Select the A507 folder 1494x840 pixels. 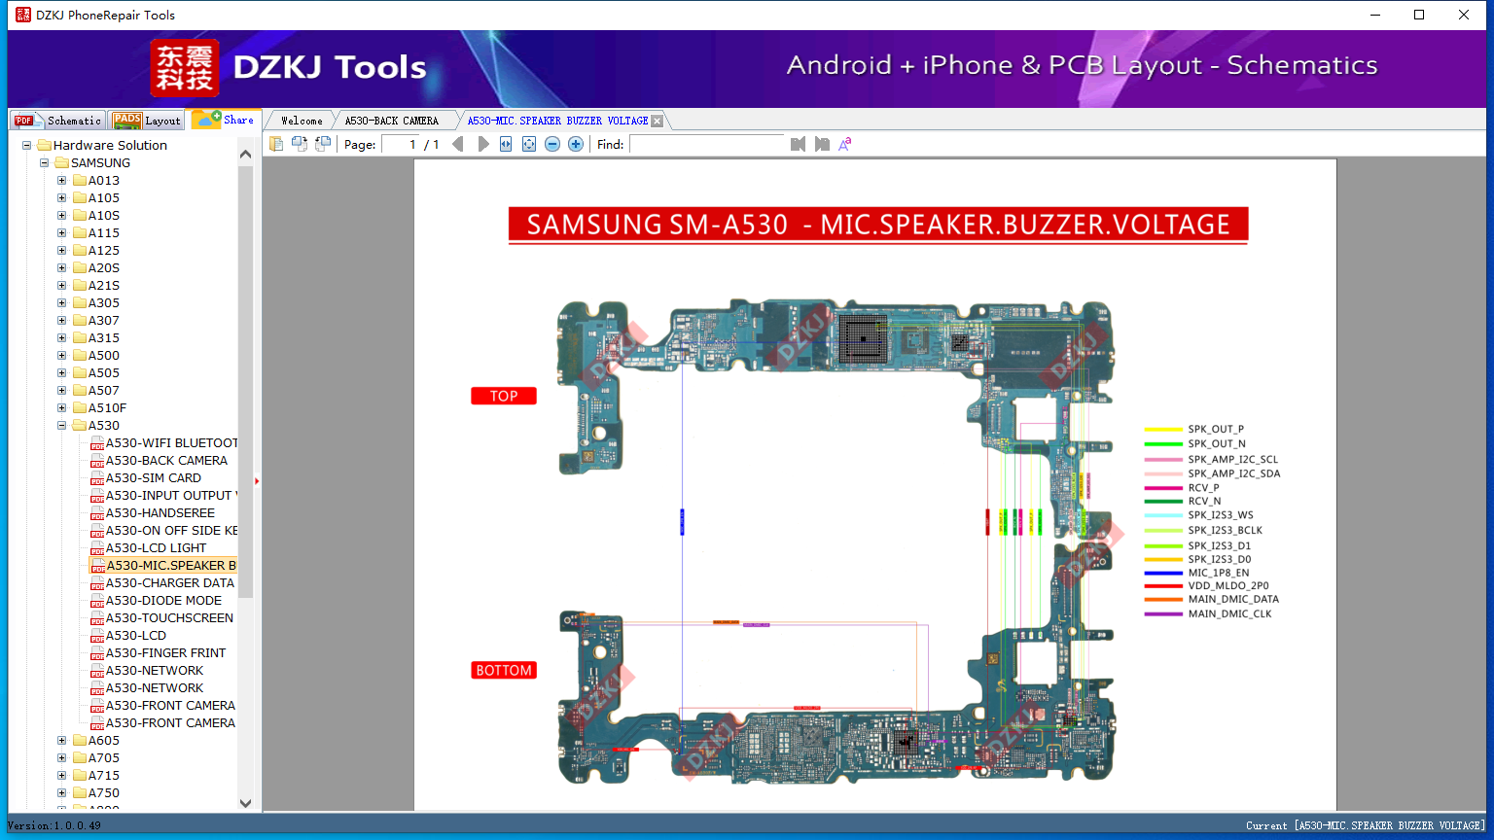(x=104, y=391)
